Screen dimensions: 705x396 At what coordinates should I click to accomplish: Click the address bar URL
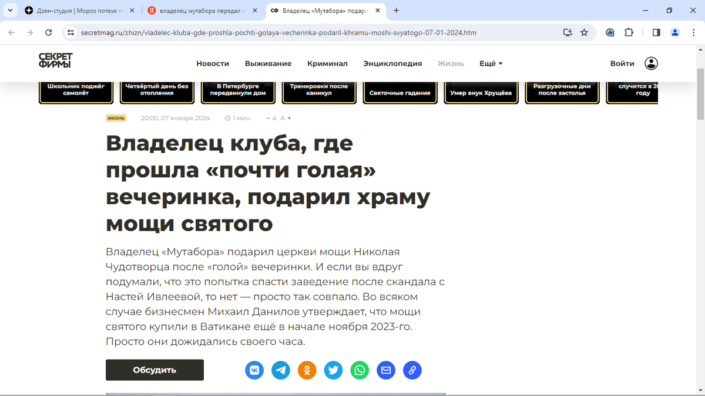click(x=279, y=33)
